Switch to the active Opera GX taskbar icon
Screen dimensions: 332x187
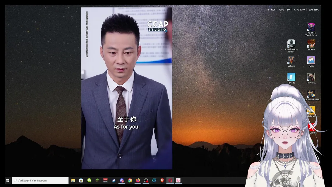pos(170,180)
